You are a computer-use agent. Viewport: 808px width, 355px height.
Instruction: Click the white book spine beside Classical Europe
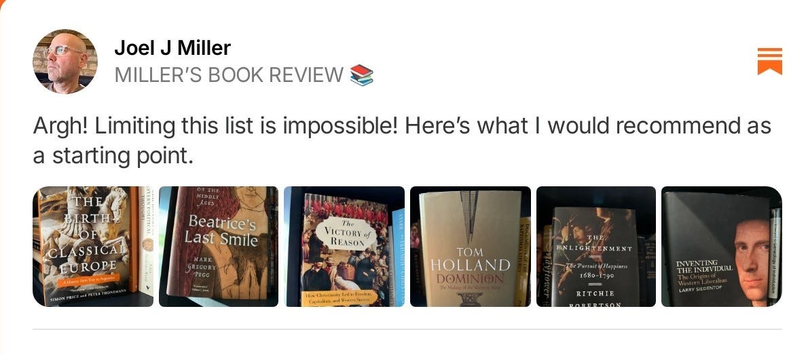[x=147, y=241]
